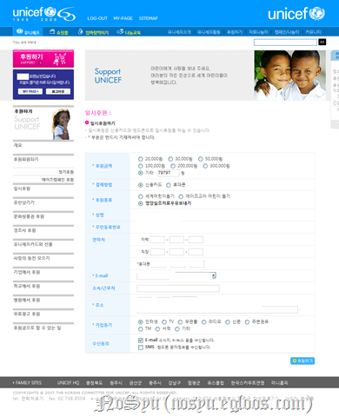Click the search input field
The height and width of the screenshot is (417, 339).
285,43
